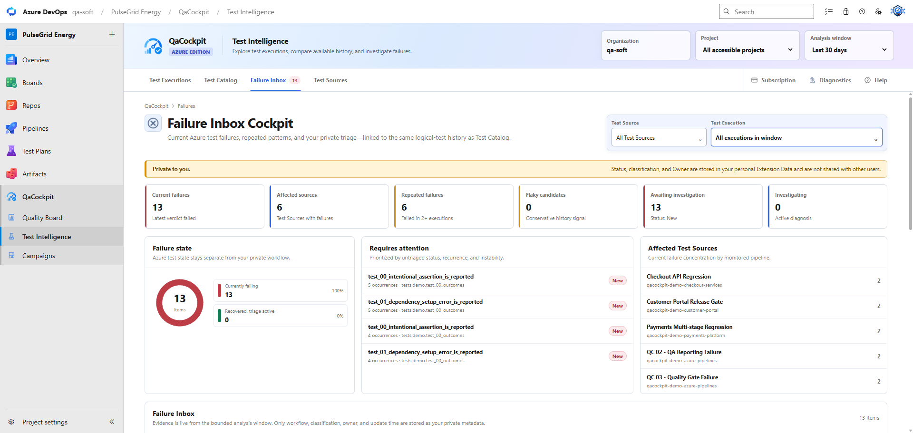Screen dimensions: 913x433
Task: Select Test Intelligence sidebar item
Action: click(x=62, y=237)
